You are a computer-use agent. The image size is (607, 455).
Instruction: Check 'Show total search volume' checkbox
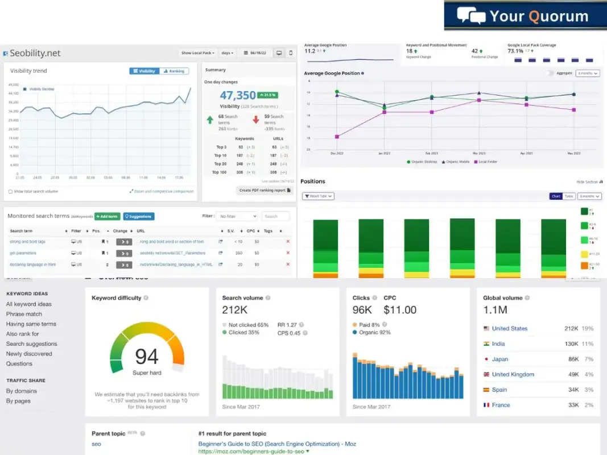tap(10, 192)
